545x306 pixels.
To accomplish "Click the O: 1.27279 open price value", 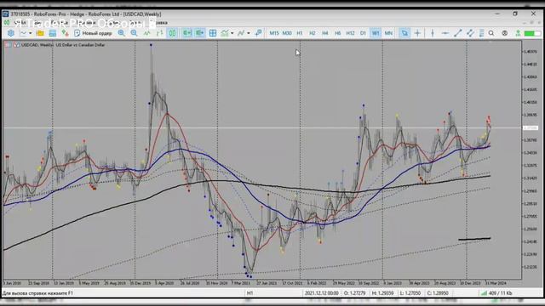I will (x=354, y=293).
